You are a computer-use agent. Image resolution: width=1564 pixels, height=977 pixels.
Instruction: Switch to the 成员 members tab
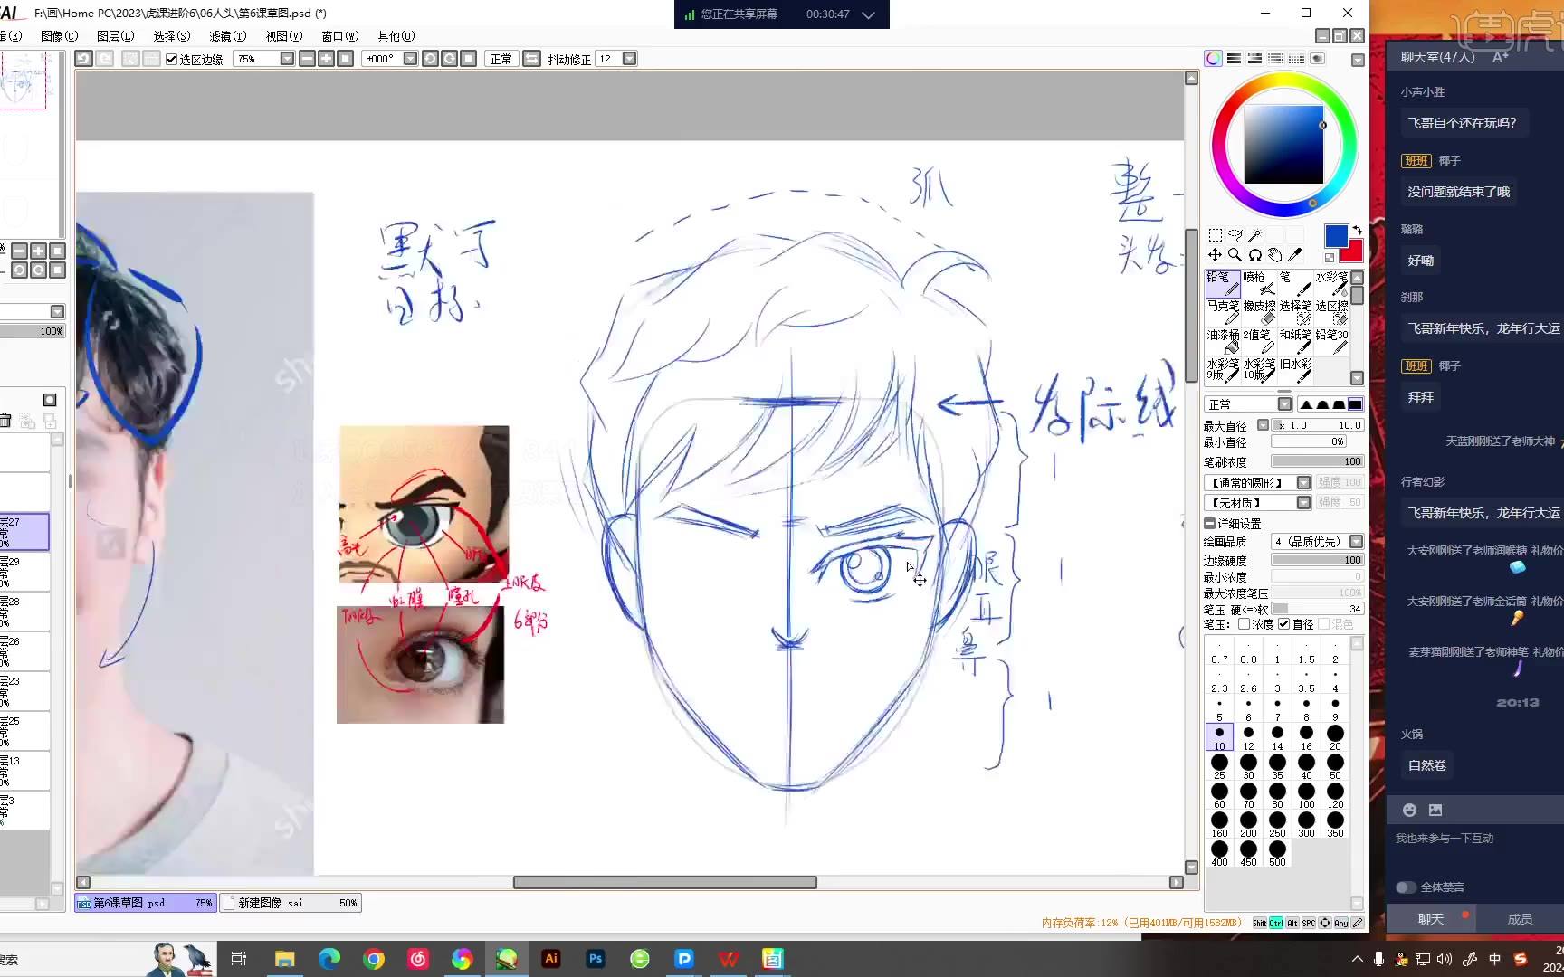click(x=1520, y=919)
